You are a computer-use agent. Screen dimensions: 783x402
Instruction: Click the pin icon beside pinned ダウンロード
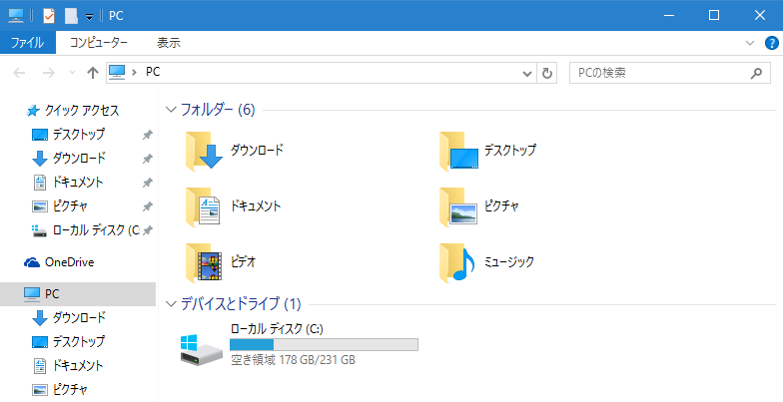pyautogui.click(x=148, y=159)
